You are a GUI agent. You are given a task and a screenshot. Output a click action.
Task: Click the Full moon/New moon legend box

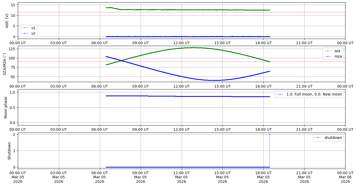coord(309,94)
